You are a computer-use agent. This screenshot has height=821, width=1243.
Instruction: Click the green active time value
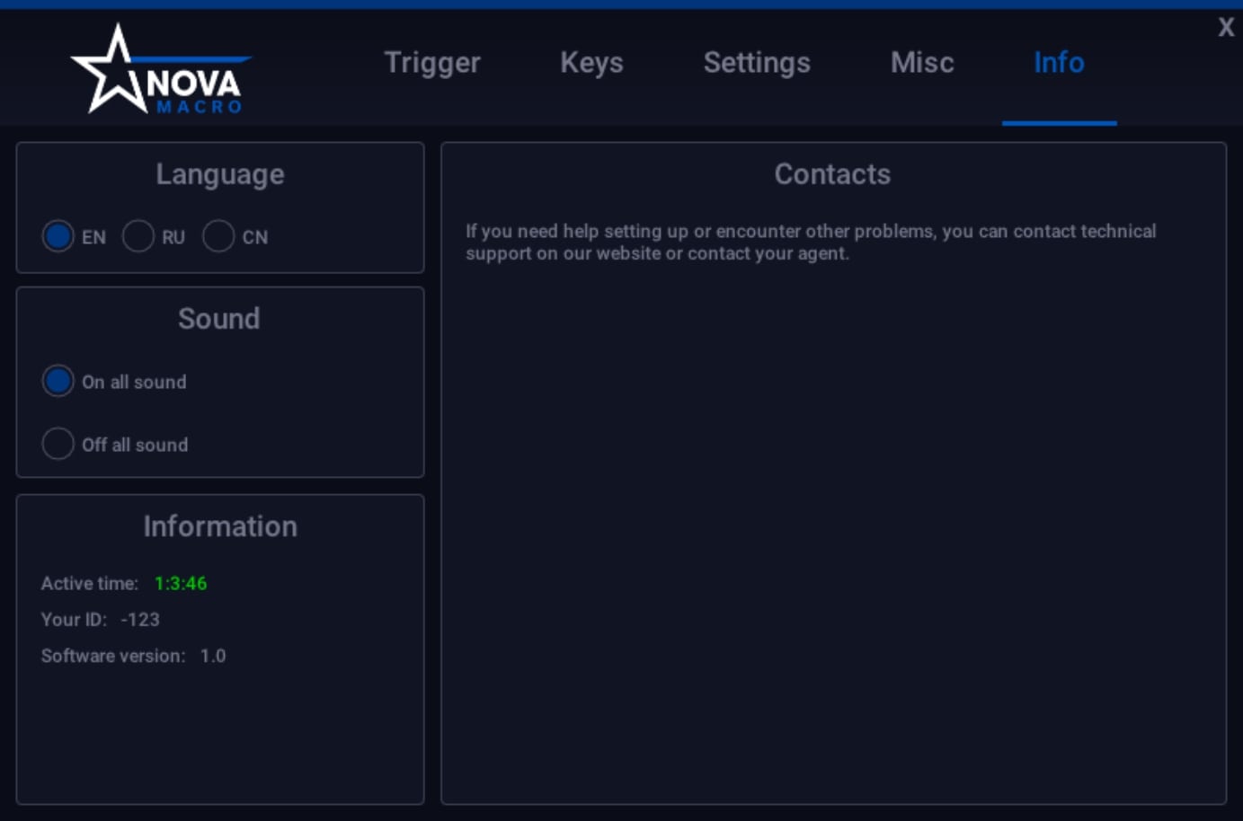click(181, 584)
